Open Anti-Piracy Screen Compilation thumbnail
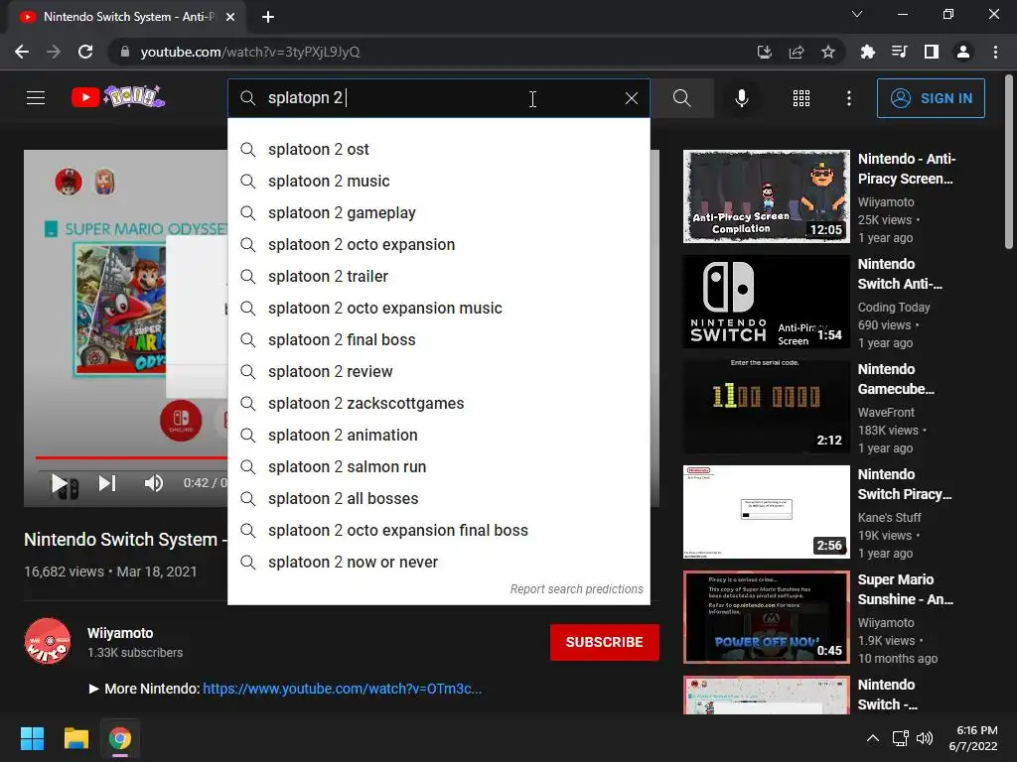This screenshot has width=1017, height=762. pyautogui.click(x=766, y=196)
